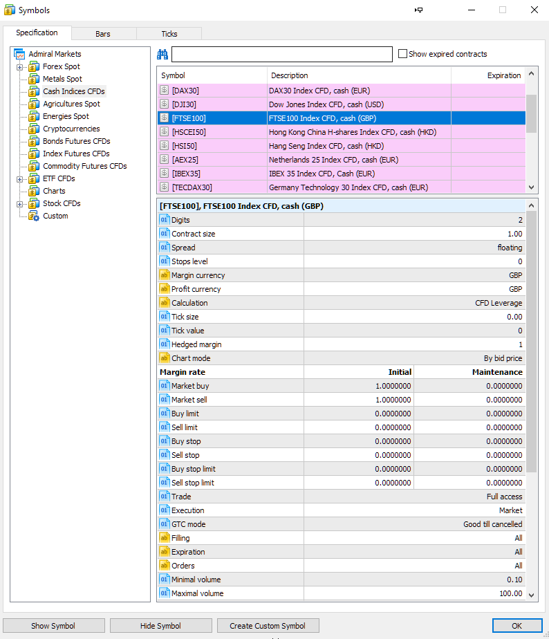This screenshot has height=639, width=549.
Task: Click the DAX30 symbol dollar icon
Action: [165, 91]
